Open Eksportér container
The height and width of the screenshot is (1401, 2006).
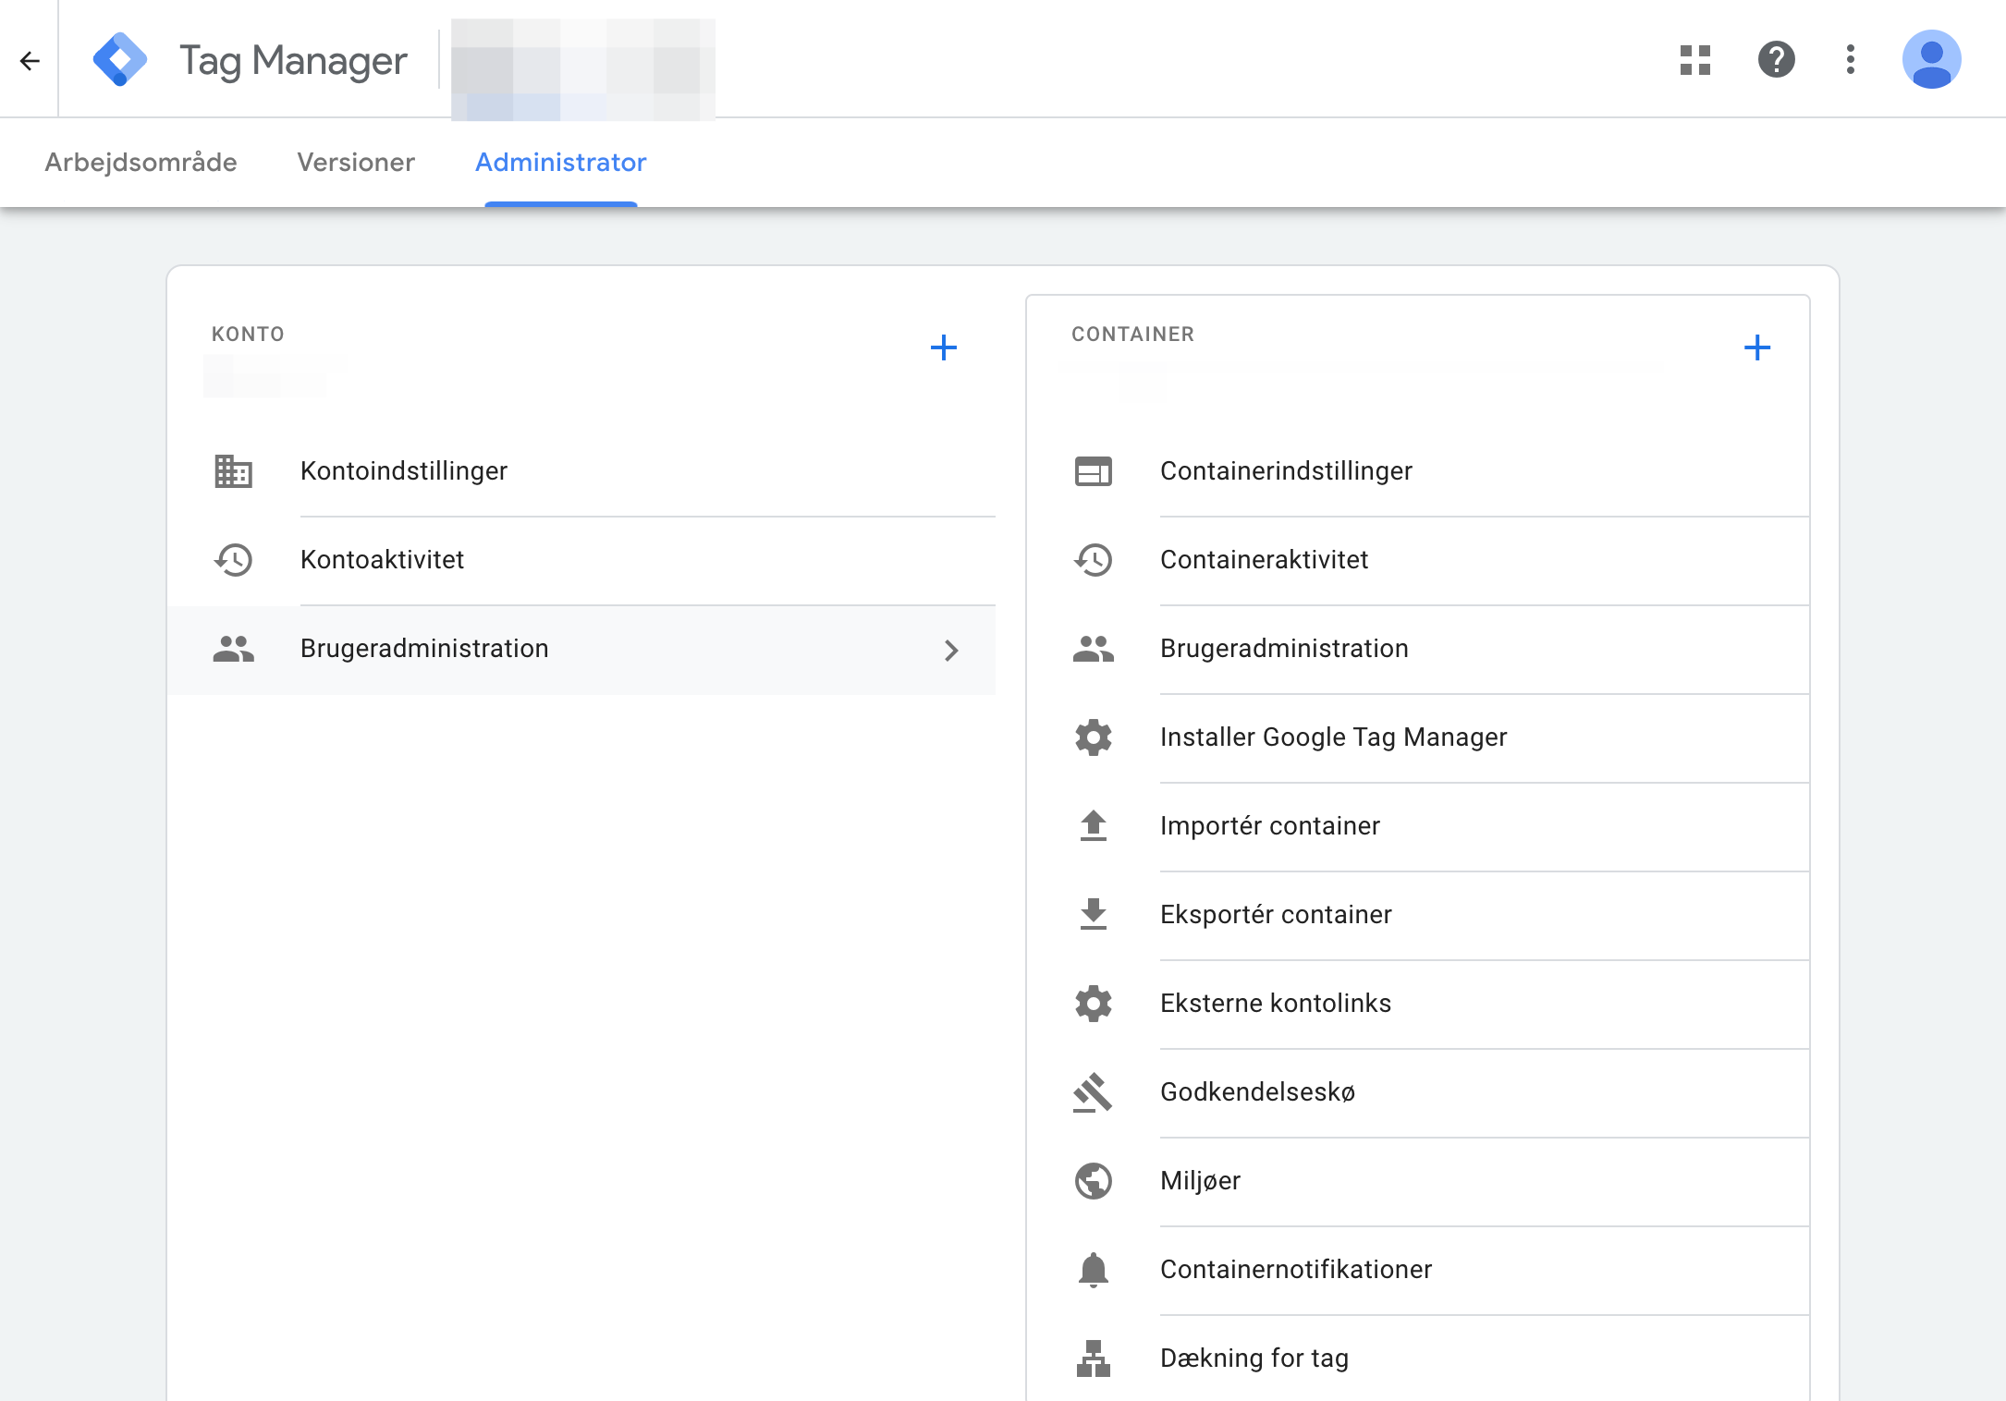[x=1418, y=915]
